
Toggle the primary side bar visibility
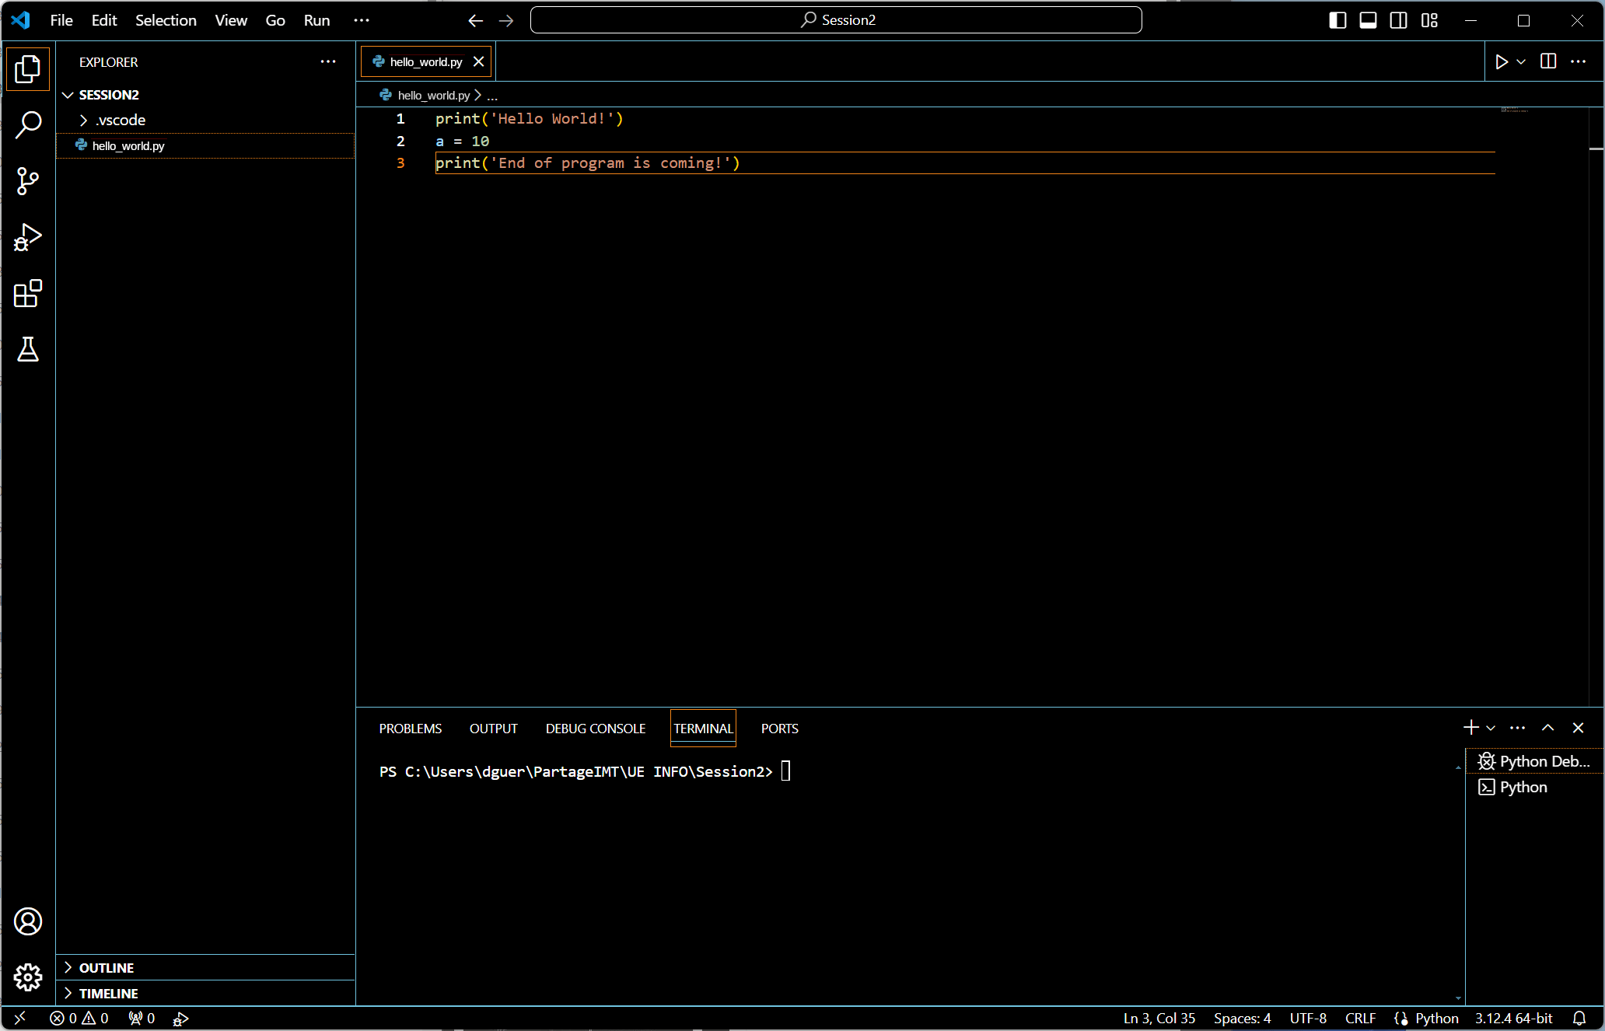click(x=1337, y=20)
